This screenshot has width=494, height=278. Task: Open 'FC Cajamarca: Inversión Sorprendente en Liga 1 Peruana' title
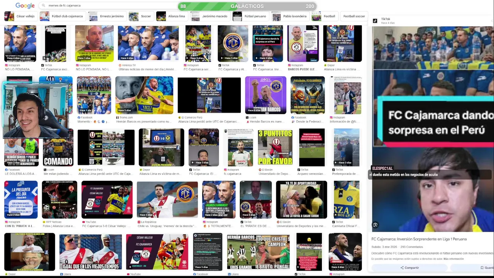click(419, 239)
